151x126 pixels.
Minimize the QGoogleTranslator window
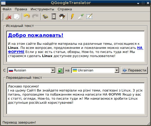(138, 3)
